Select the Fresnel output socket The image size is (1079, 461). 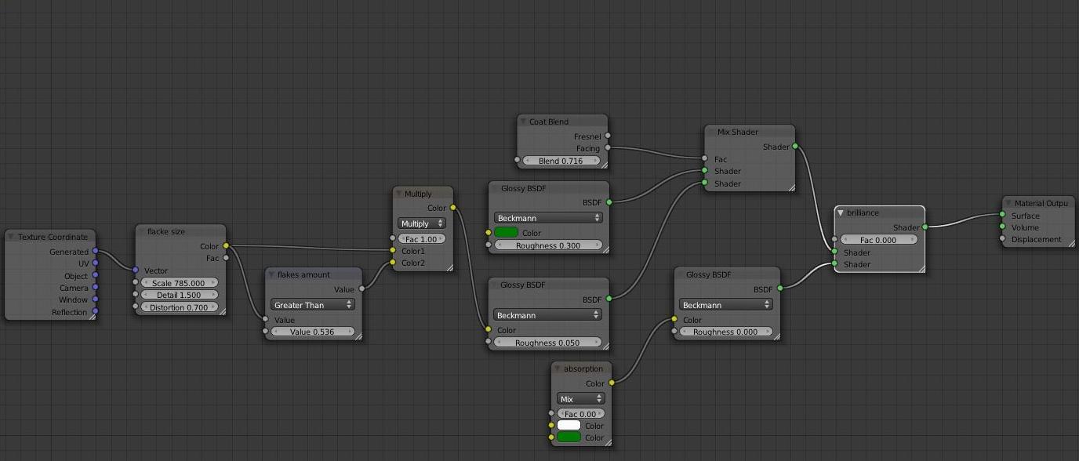pos(608,136)
